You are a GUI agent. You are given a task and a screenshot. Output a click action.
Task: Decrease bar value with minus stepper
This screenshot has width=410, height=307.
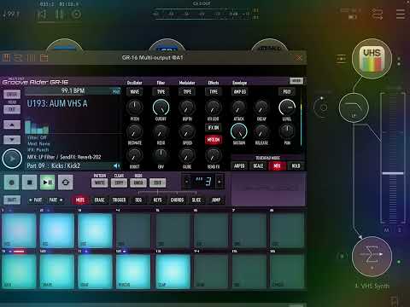coord(187,182)
